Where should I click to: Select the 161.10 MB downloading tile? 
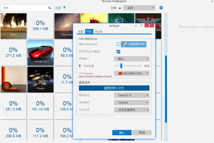(x=40, y=106)
